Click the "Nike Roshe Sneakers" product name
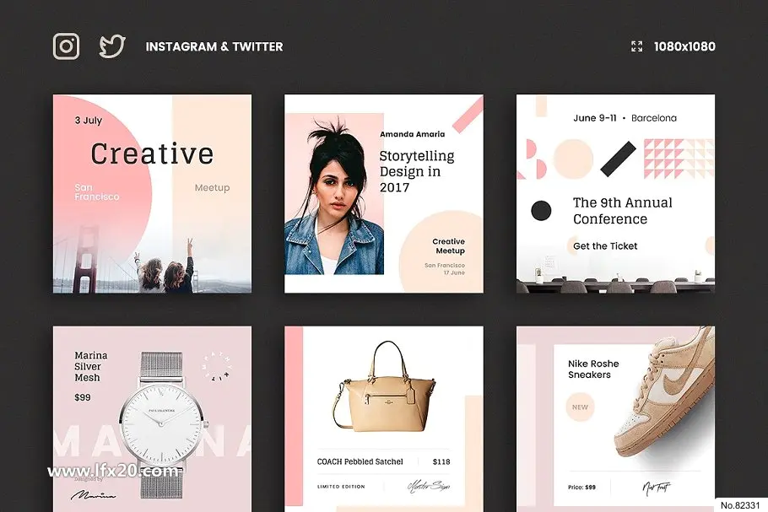This screenshot has height=512, width=768. 593,369
